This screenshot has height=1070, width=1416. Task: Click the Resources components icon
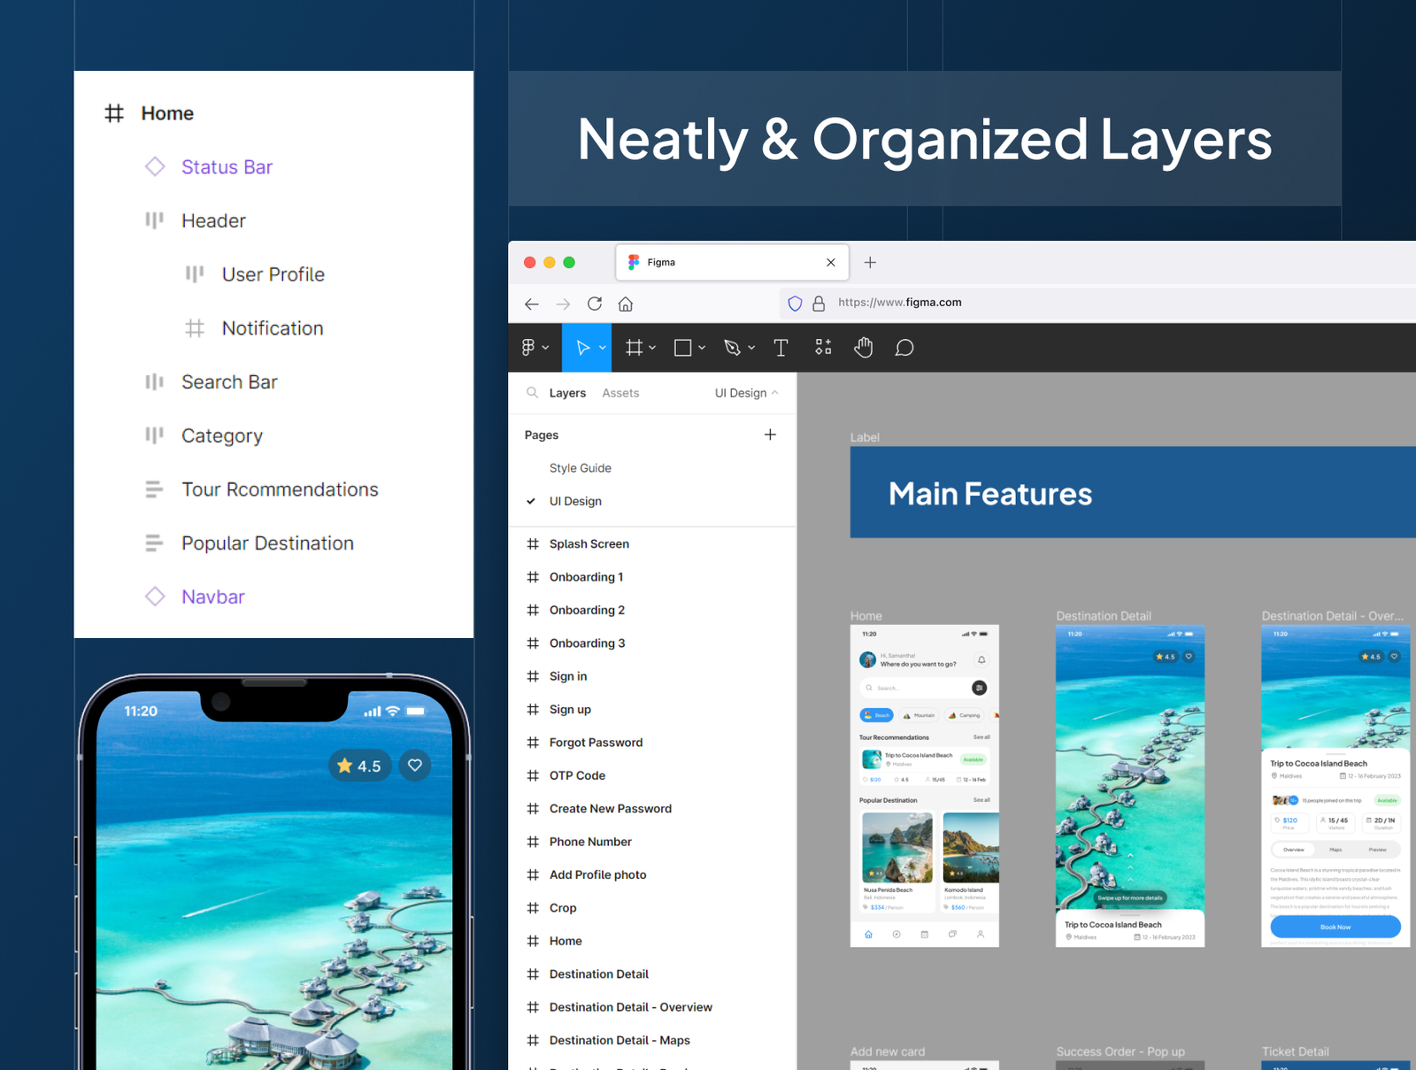(x=823, y=348)
